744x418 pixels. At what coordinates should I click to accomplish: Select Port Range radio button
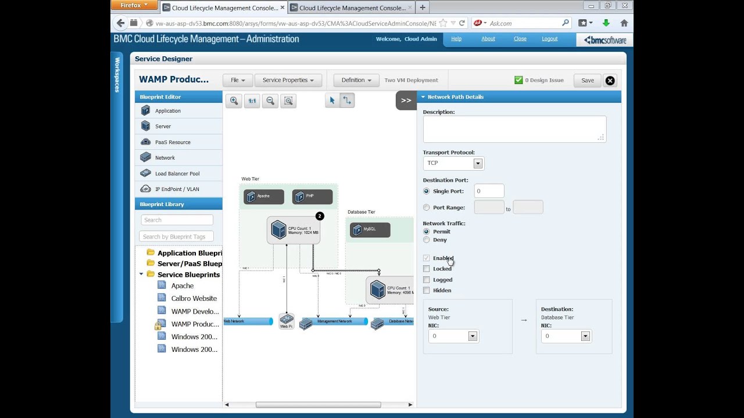[x=427, y=207]
